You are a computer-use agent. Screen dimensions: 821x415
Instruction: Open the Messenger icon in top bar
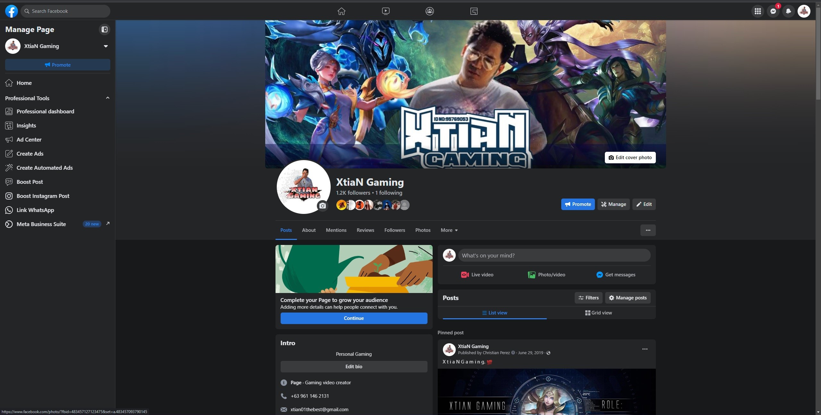point(773,11)
